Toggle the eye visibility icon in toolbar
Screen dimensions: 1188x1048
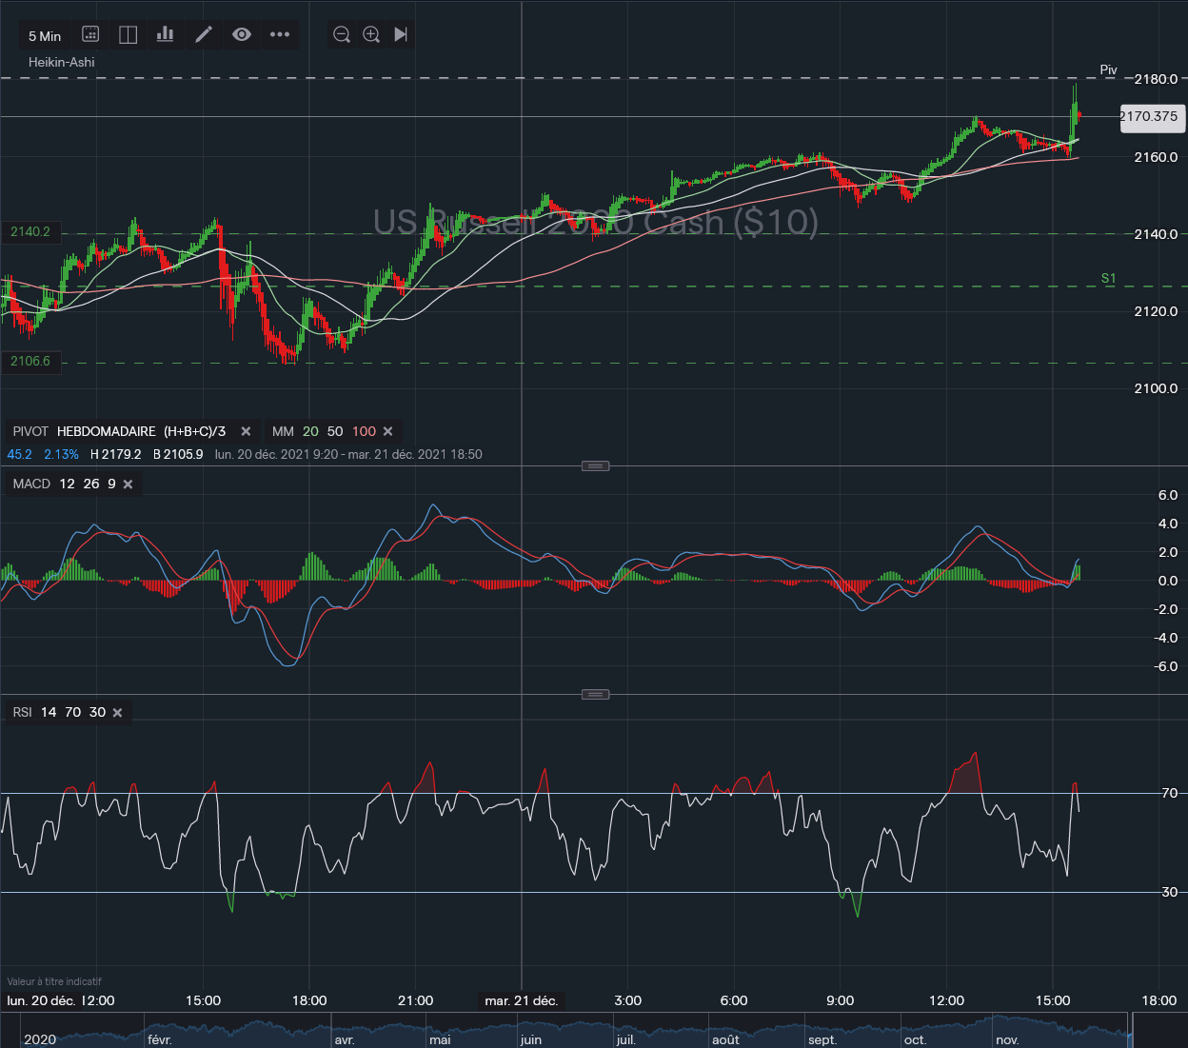[242, 34]
